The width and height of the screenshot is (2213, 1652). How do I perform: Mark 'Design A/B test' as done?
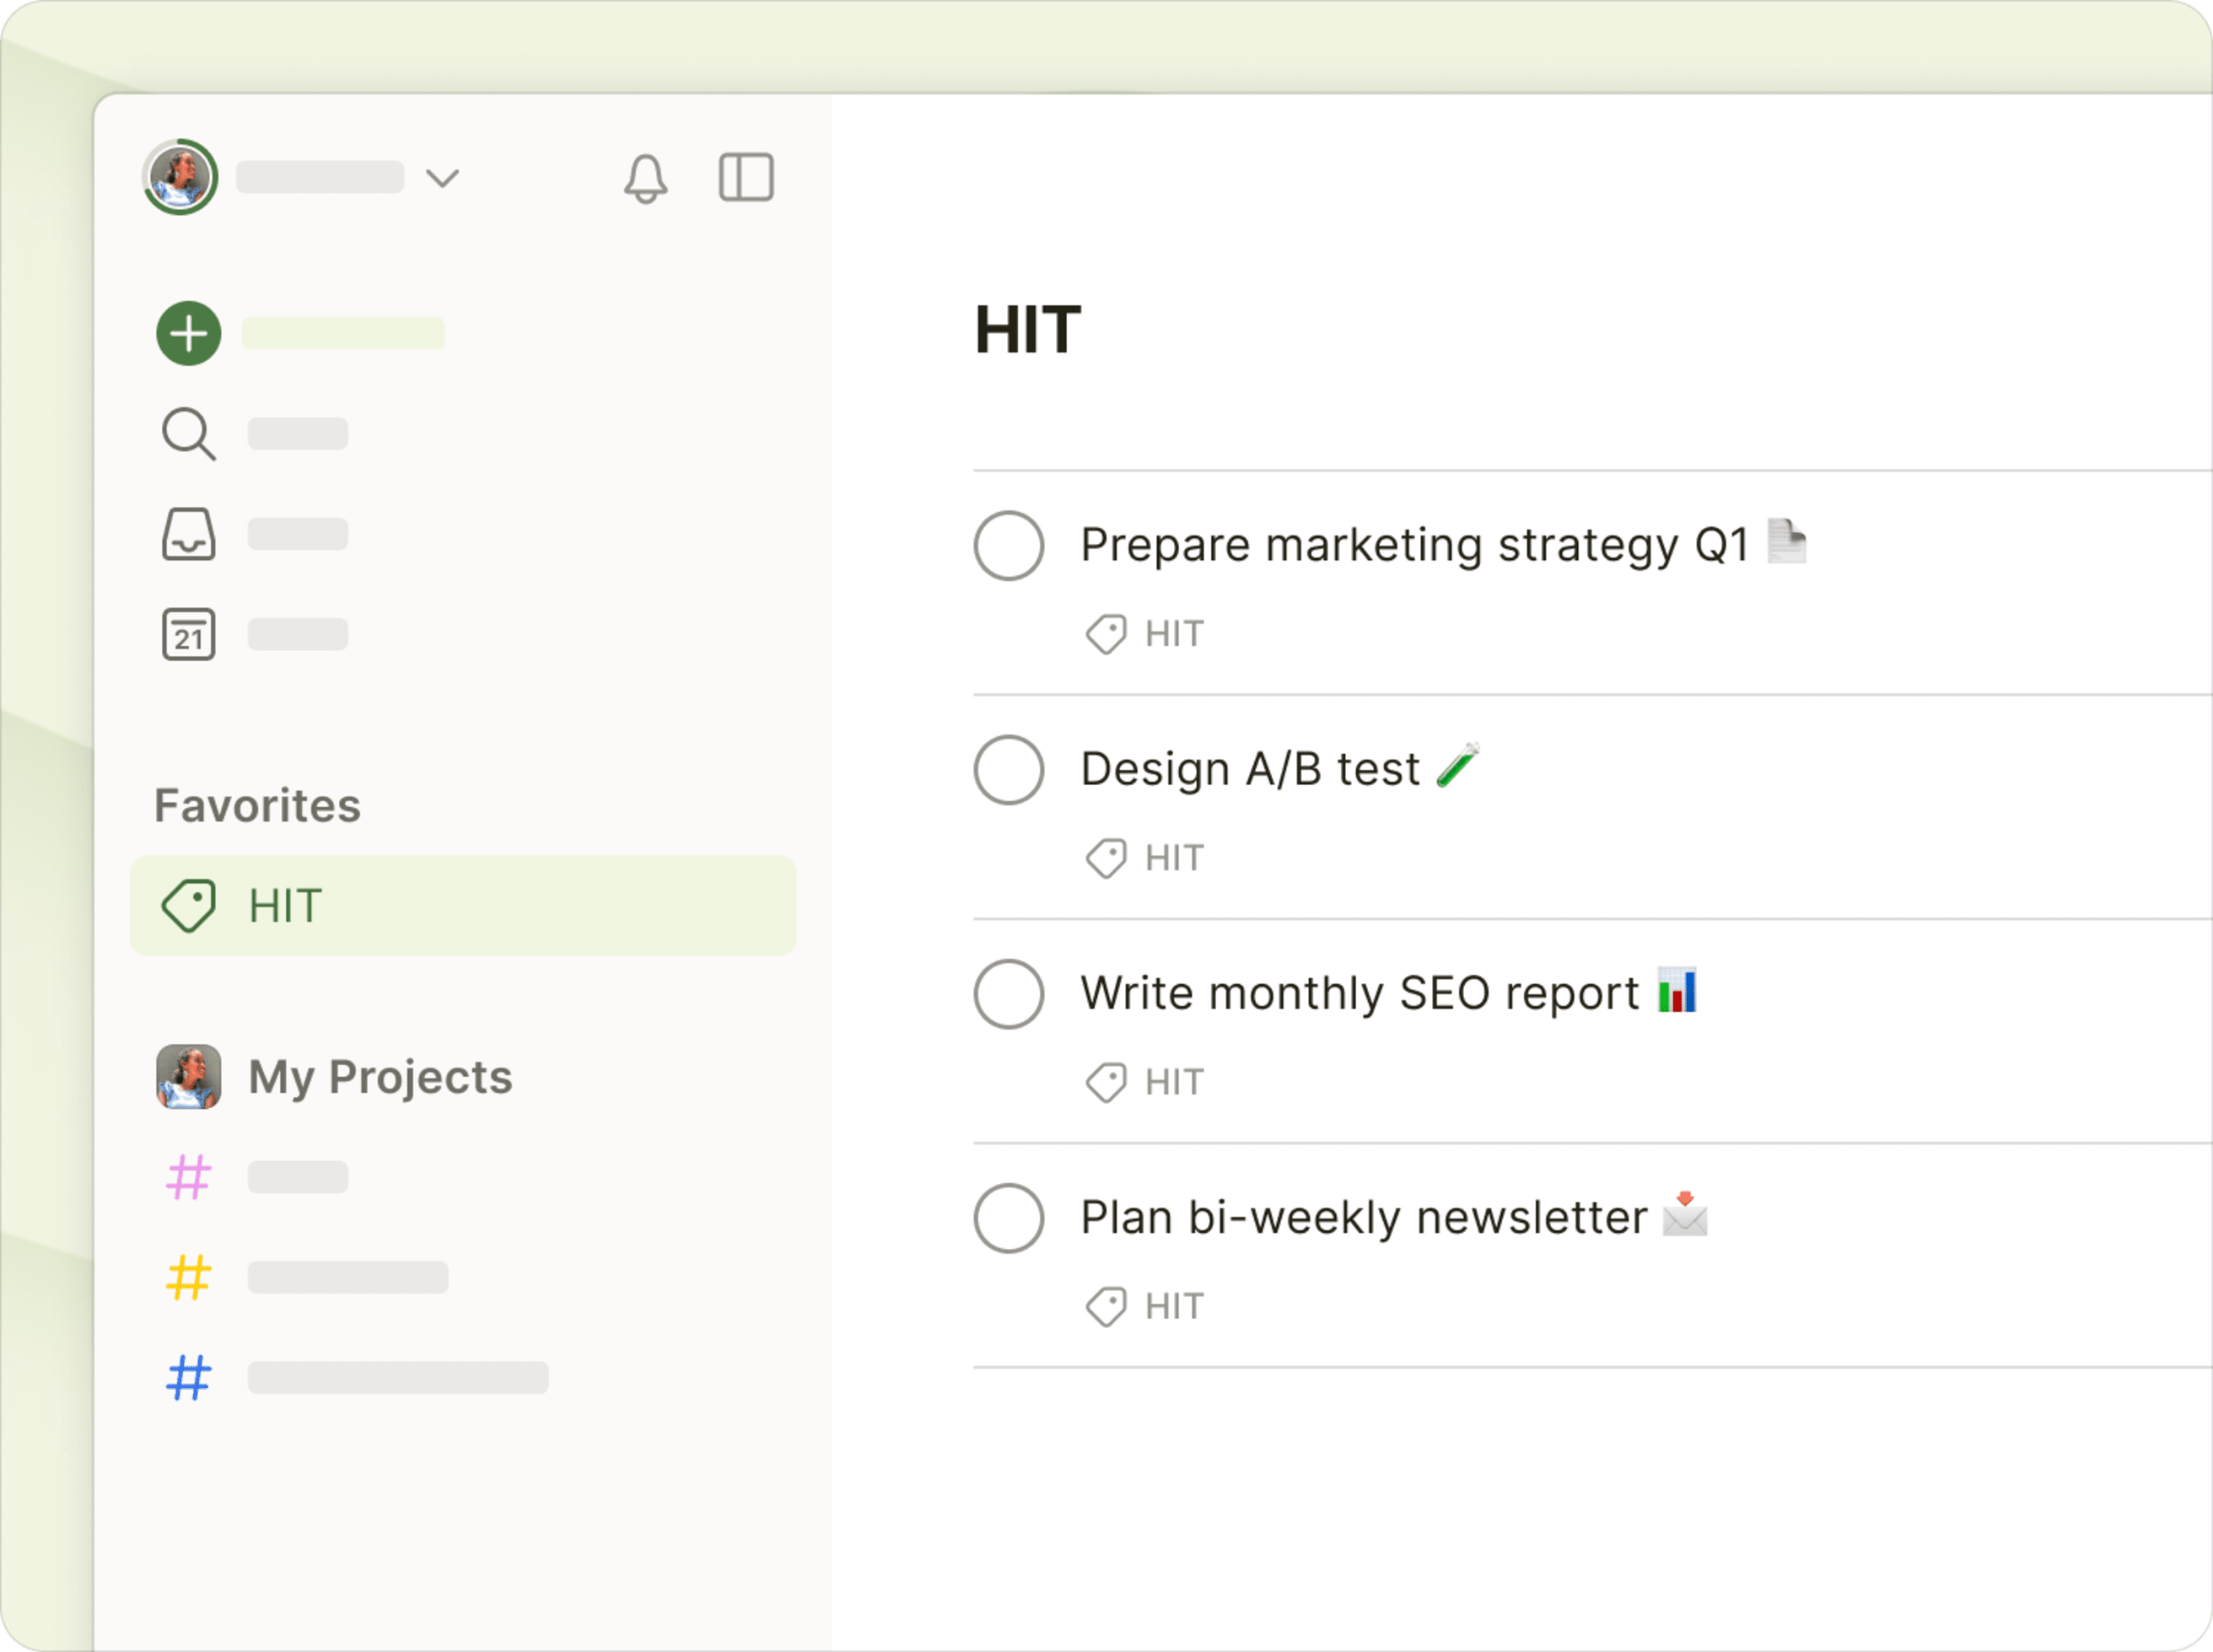(x=1009, y=770)
